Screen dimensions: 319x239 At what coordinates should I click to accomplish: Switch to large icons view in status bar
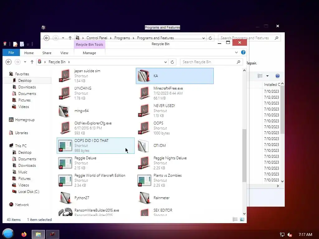[x=242, y=219]
